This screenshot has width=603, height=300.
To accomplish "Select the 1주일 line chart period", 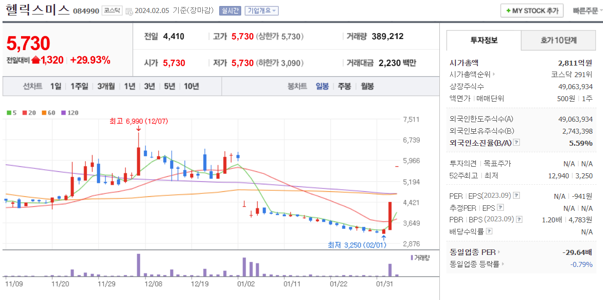I will (x=79, y=86).
